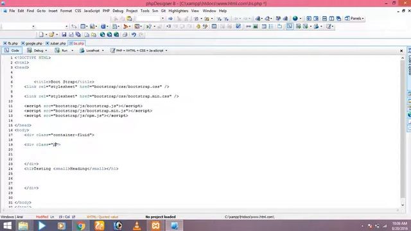The height and width of the screenshot is (231, 411).
Task: Click the Open folder icon
Action: pos(51,35)
